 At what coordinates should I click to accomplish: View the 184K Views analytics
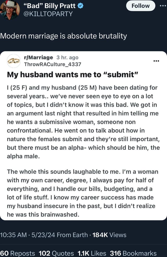(x=109, y=235)
